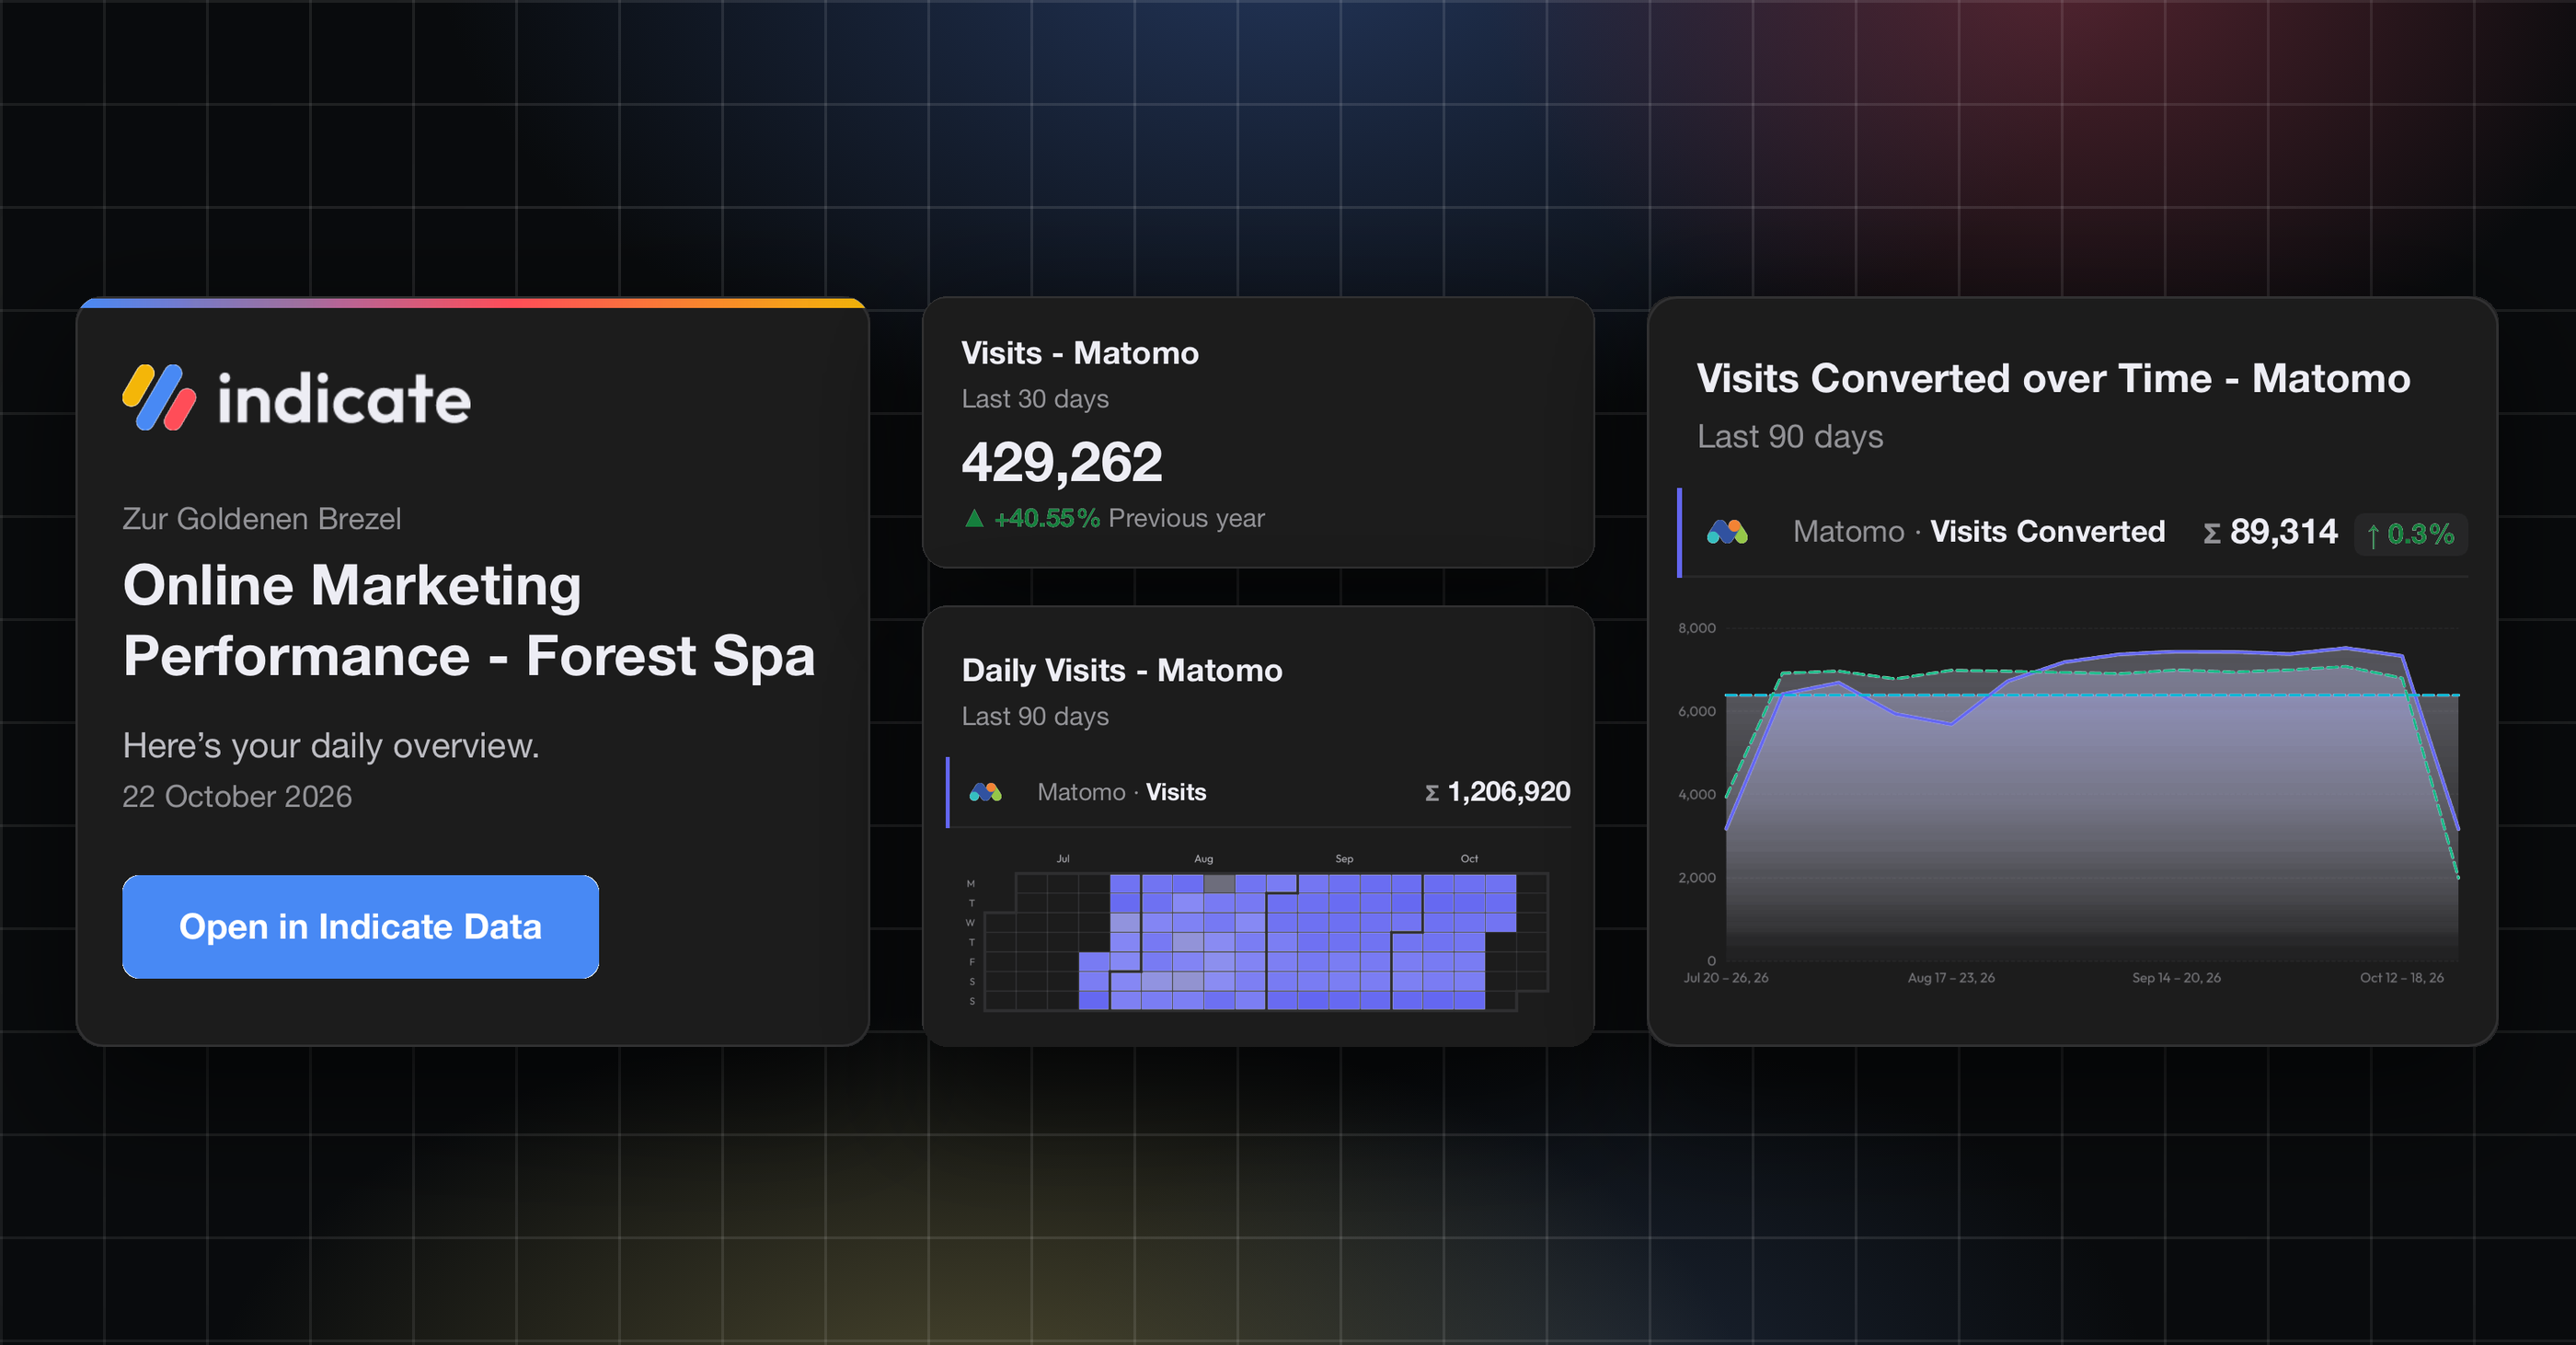
Task: Click 'Here's your daily overview.' text
Action: click(x=331, y=746)
